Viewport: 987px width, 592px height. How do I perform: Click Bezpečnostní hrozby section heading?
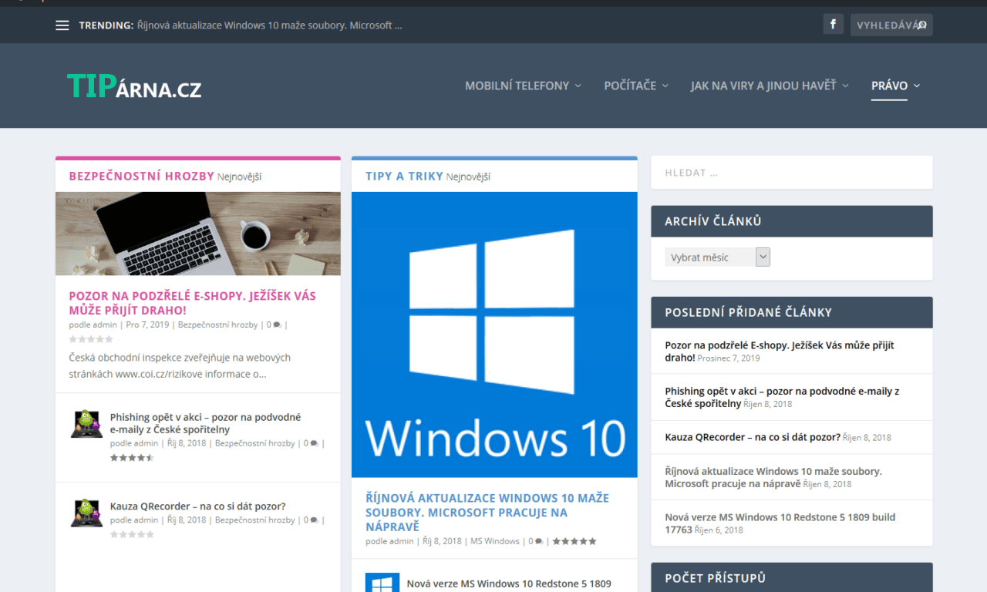click(141, 176)
